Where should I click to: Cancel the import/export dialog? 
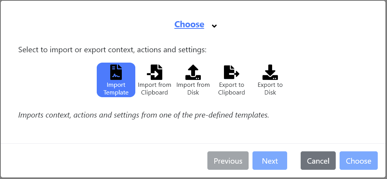click(318, 161)
